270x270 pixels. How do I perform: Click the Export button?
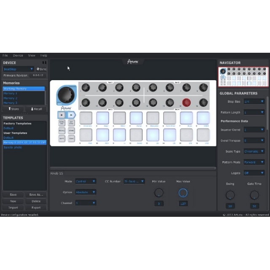tap(36, 208)
